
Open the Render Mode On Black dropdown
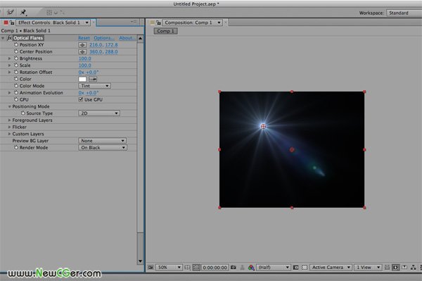pyautogui.click(x=103, y=148)
